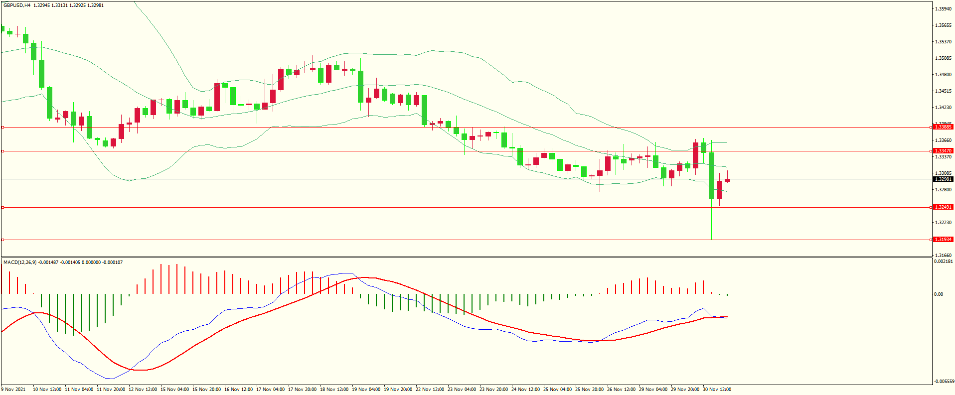Click the 23 Nov 20:00 time label

tap(493, 390)
